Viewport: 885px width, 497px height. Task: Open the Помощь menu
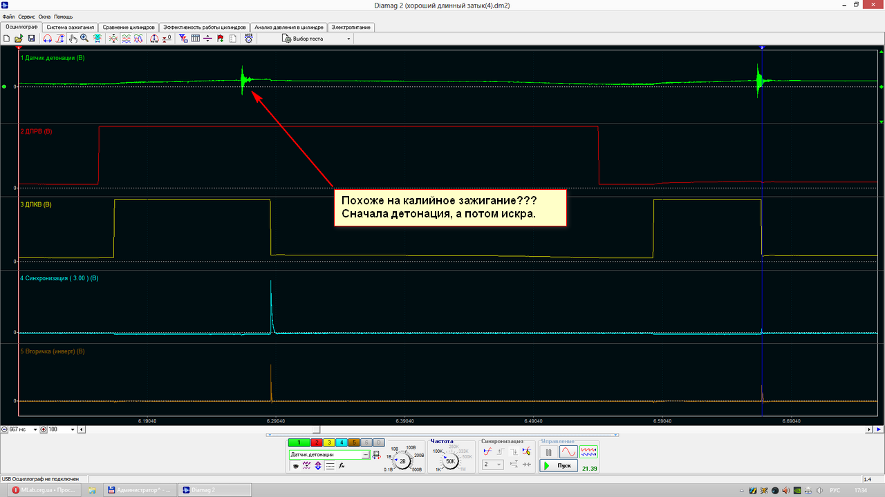tap(64, 16)
